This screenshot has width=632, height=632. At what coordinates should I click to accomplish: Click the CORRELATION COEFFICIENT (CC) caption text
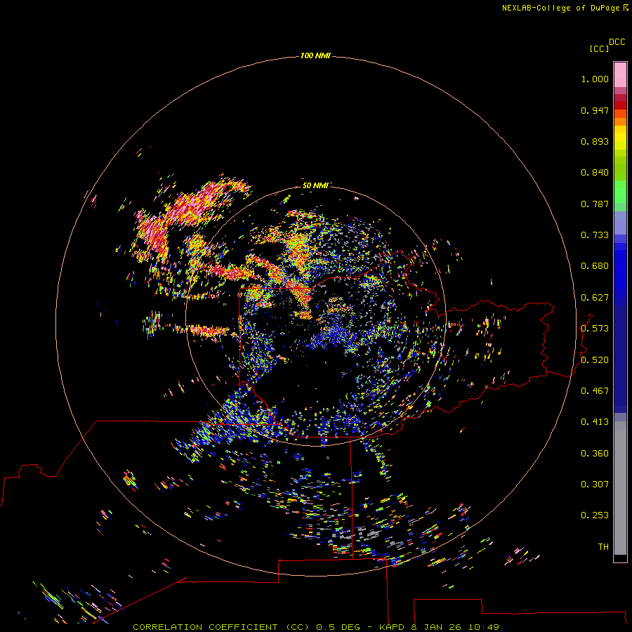click(222, 627)
